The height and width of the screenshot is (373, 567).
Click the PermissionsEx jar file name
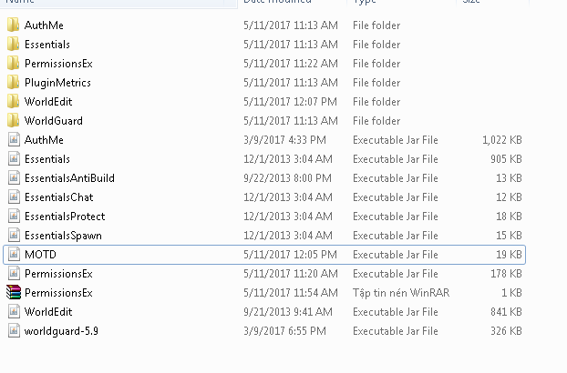pyautogui.click(x=58, y=274)
